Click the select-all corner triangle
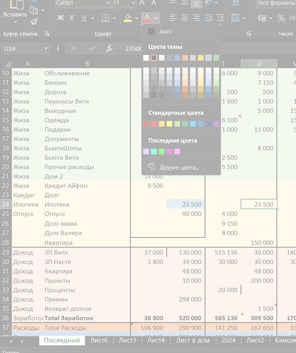The width and height of the screenshot is (296, 353). click(x=7, y=64)
